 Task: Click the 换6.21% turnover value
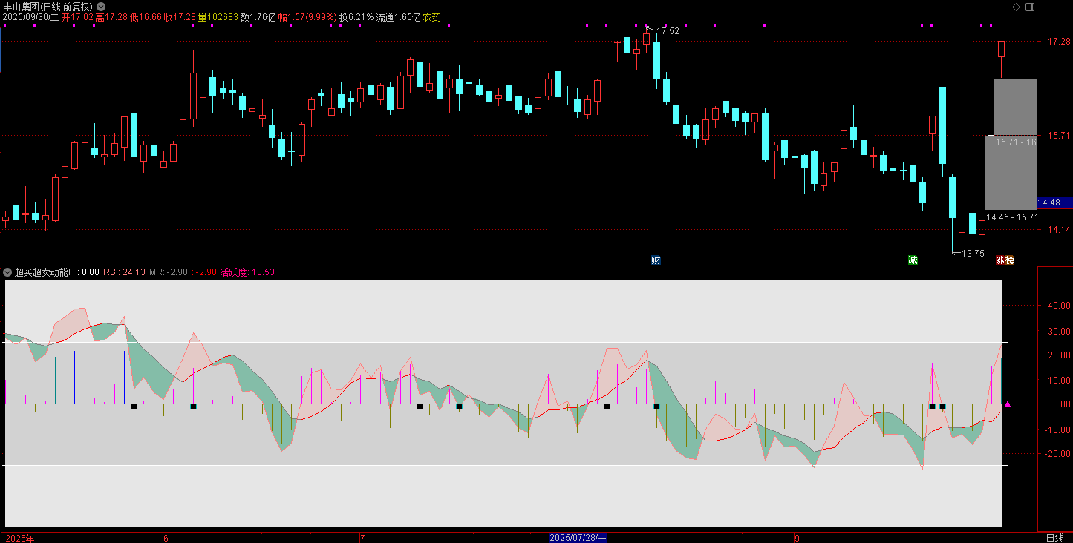tap(356, 17)
